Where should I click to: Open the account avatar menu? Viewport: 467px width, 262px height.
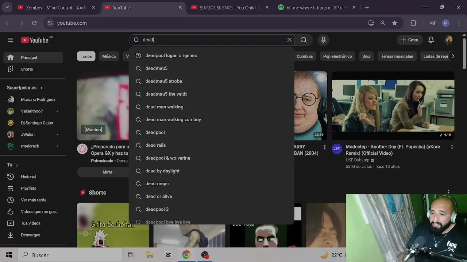[x=449, y=40]
